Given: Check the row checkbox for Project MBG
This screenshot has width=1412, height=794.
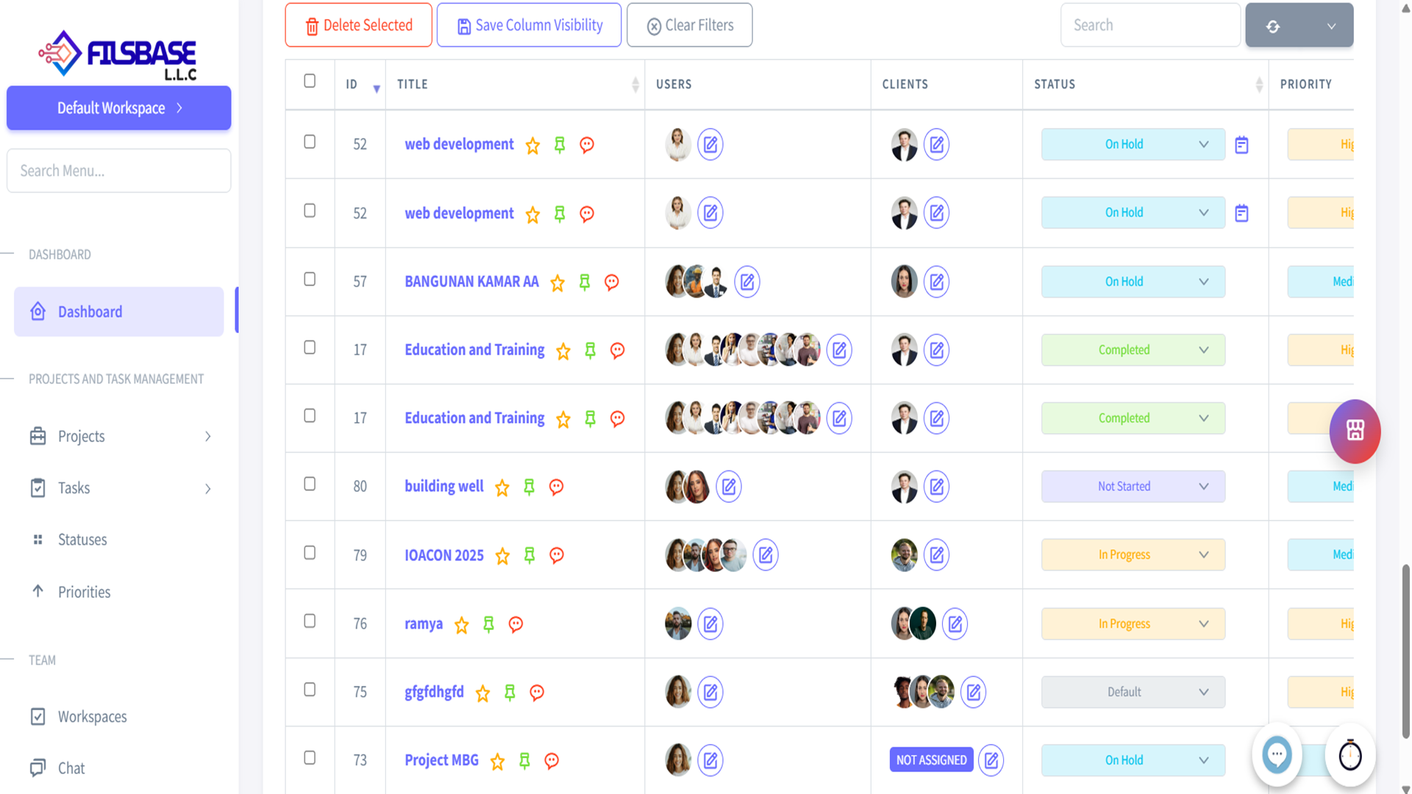Looking at the screenshot, I should 310,757.
